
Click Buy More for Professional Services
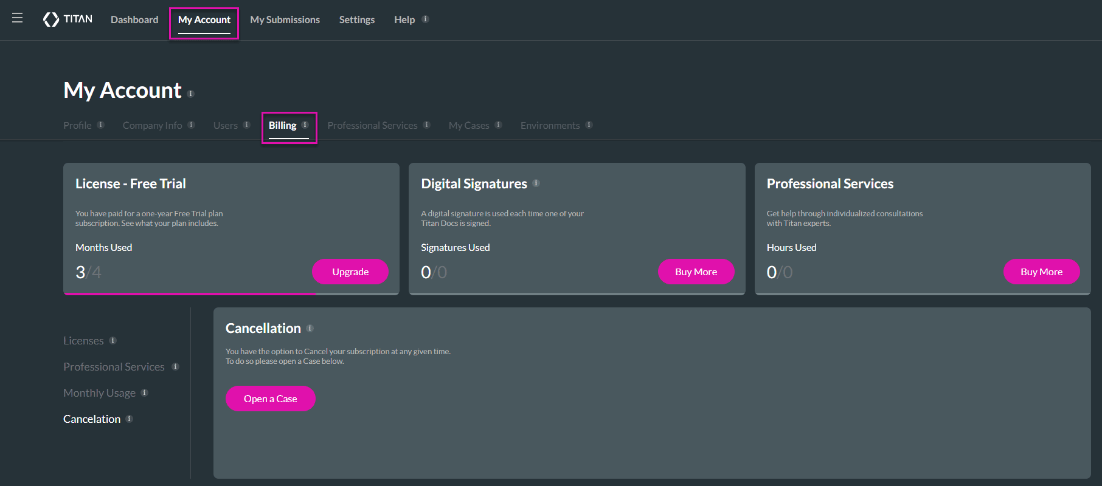click(1041, 272)
